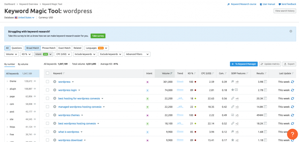Open Keyword Research course link

coord(242,4)
